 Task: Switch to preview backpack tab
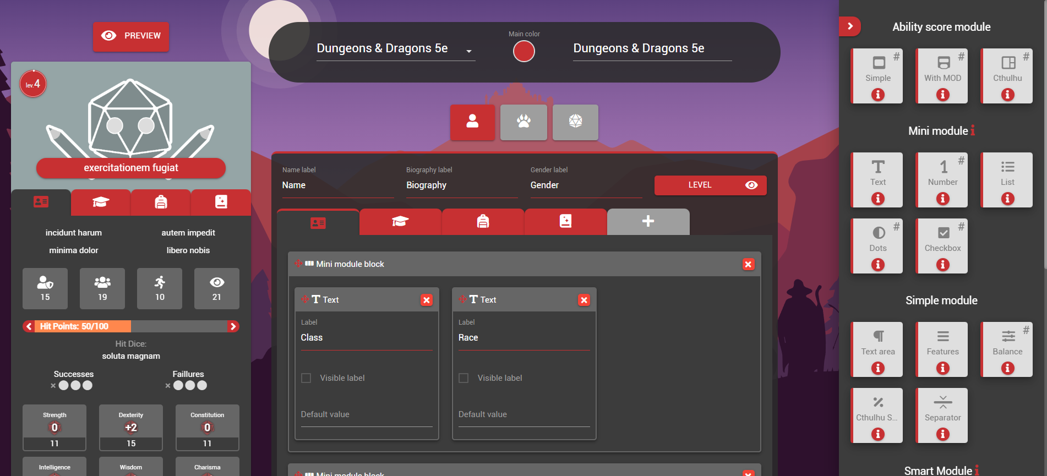(x=161, y=203)
